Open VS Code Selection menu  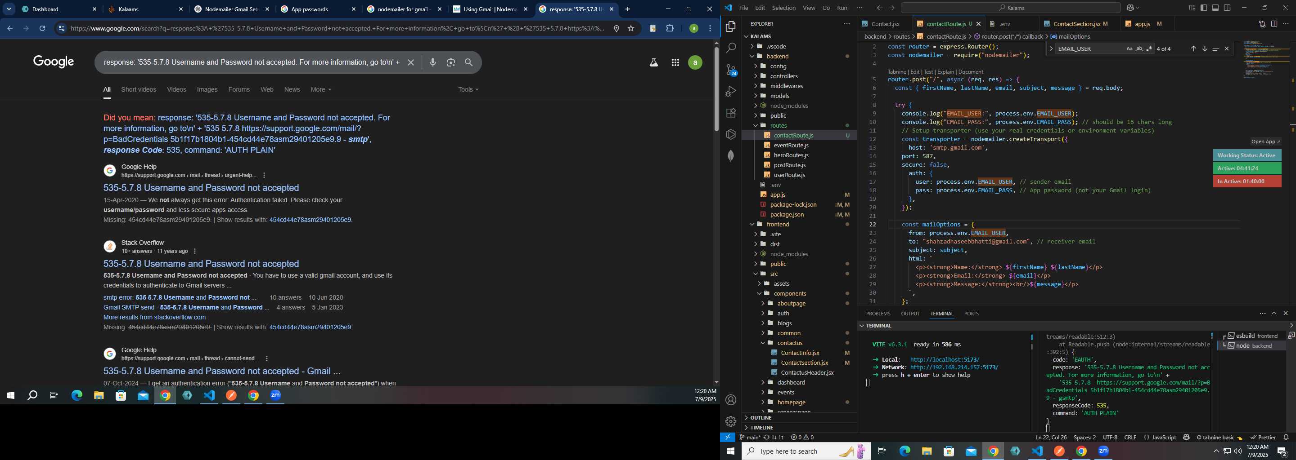click(784, 8)
